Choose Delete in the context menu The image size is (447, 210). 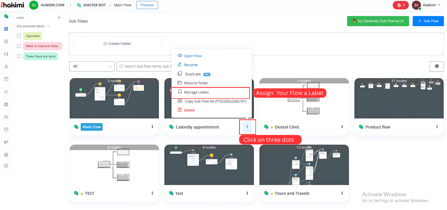point(189,110)
